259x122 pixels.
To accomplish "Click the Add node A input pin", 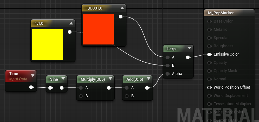I will pos(127,88).
